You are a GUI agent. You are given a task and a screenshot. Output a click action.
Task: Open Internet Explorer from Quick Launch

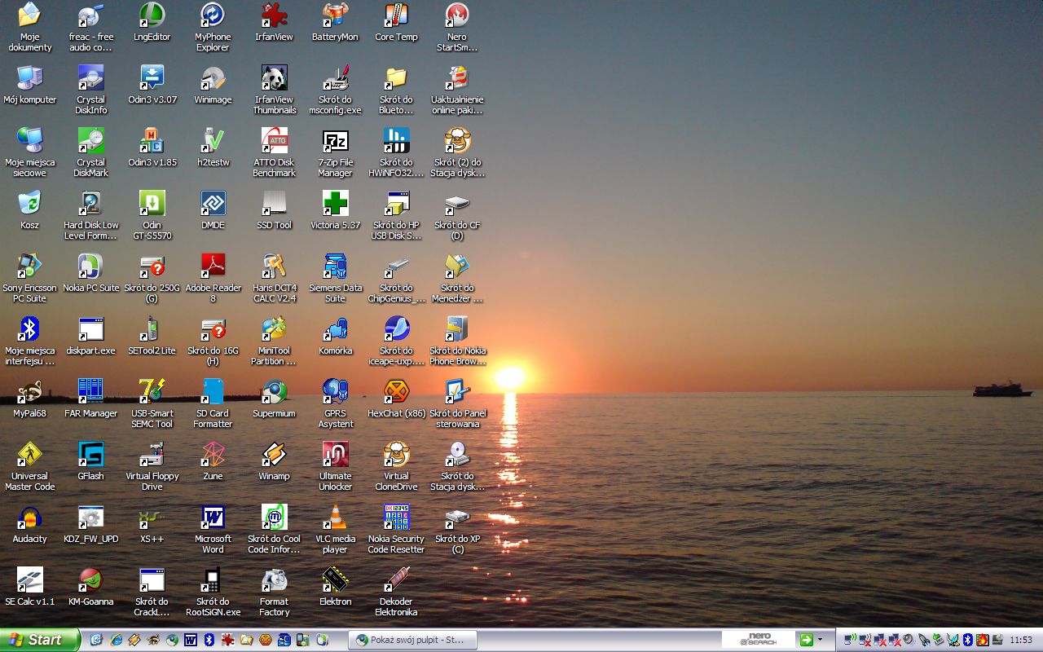116,640
